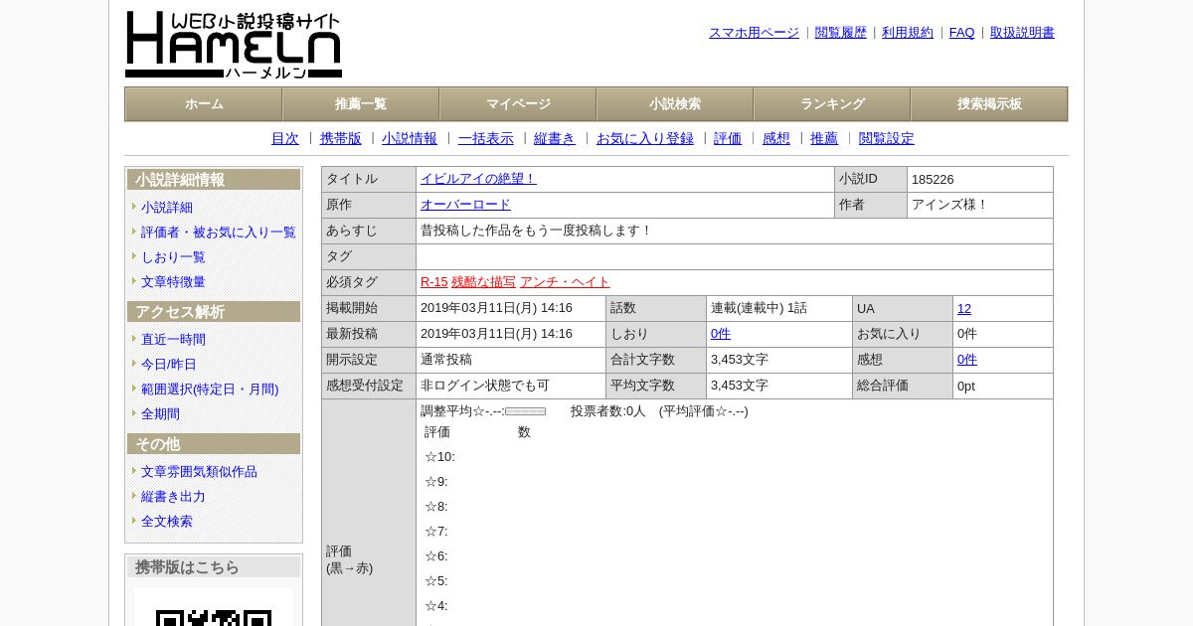Open 文章雰囲気類似作品 link
1193x626 pixels.
click(x=199, y=472)
